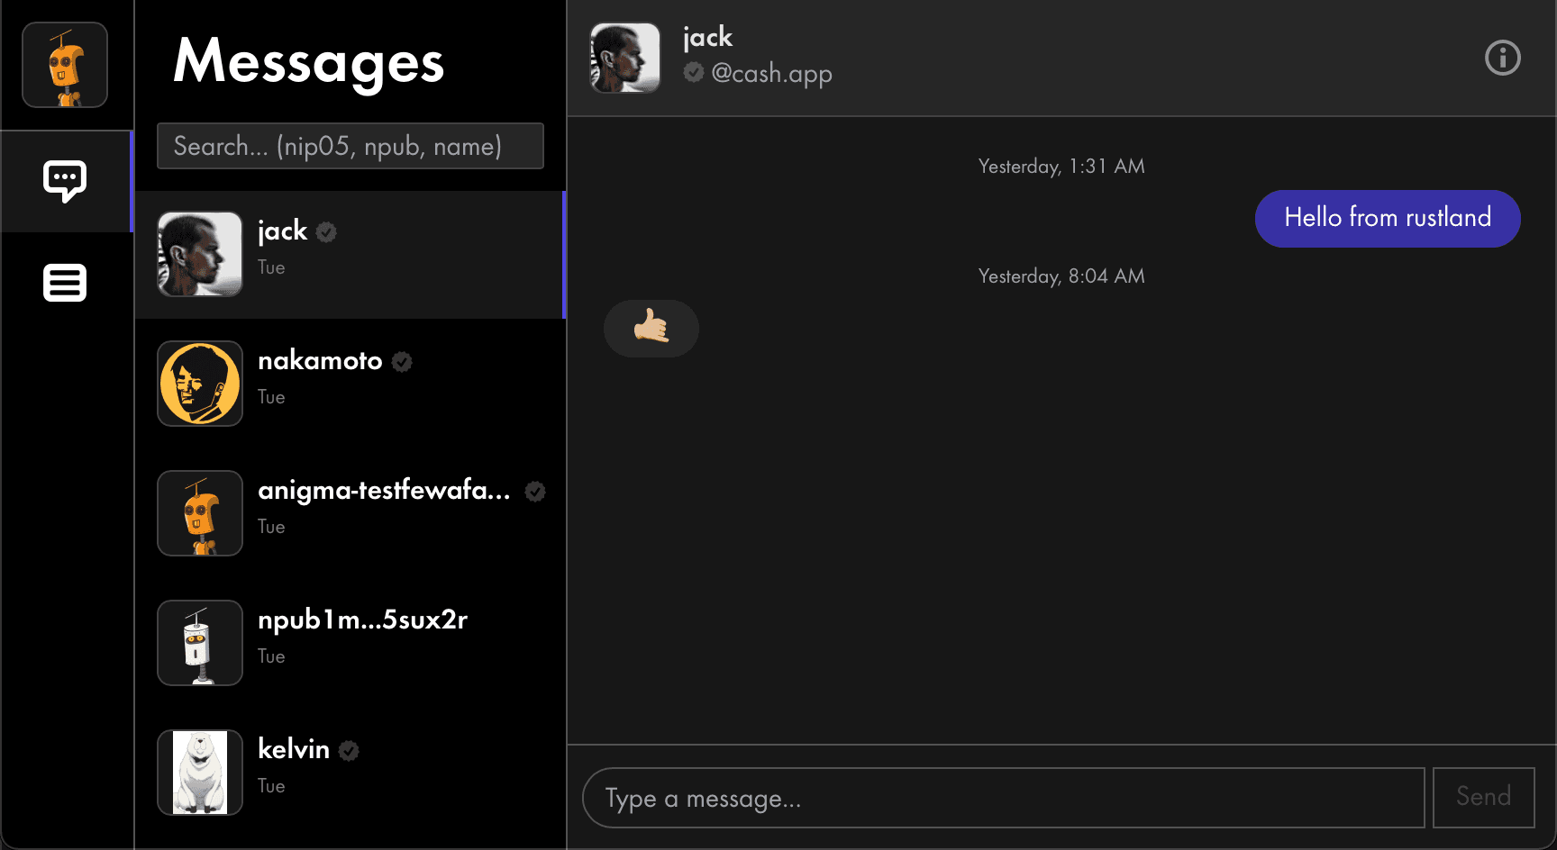Viewport: 1557px width, 850px height.
Task: Select the npub1m...5sux2r chat
Action: pos(351,643)
